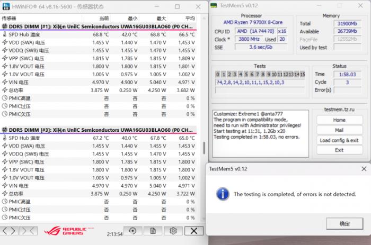
Task: Click the testmem.tz.ru label
Action: (x=339, y=110)
